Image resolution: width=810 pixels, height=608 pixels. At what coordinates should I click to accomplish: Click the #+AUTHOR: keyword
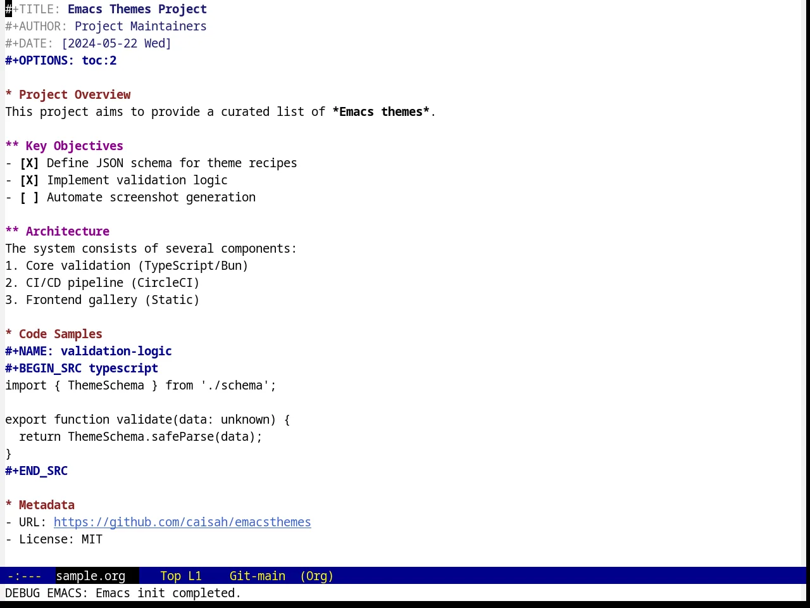(x=36, y=27)
